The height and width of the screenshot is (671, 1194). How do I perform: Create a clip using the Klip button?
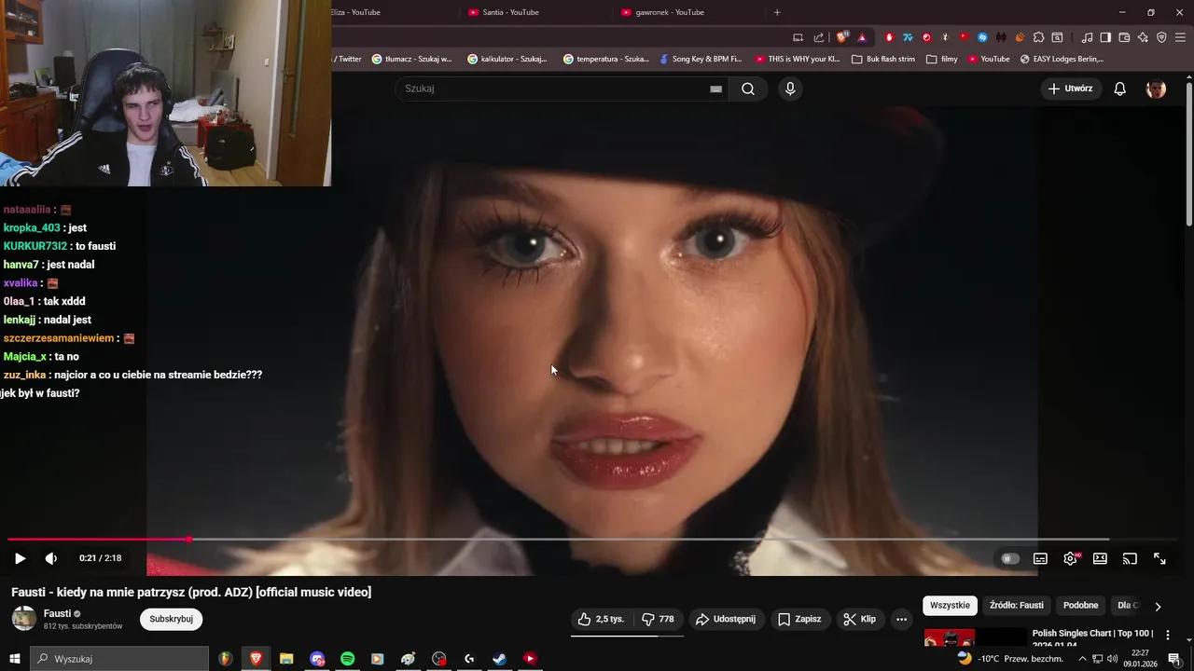tap(860, 619)
